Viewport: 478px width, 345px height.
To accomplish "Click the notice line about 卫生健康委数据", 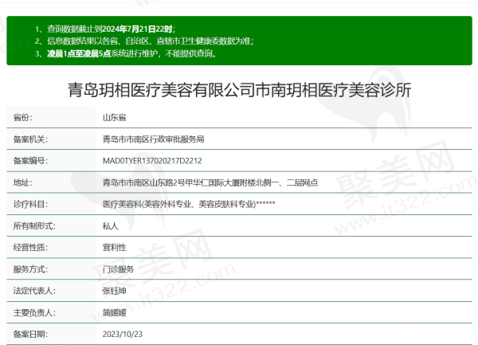I will (144, 41).
